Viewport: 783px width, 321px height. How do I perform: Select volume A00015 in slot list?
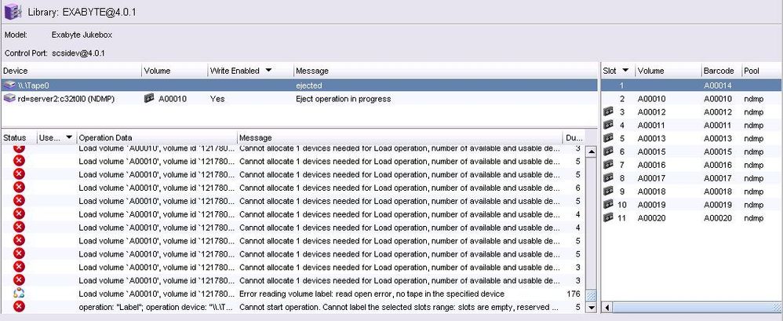[x=651, y=151]
